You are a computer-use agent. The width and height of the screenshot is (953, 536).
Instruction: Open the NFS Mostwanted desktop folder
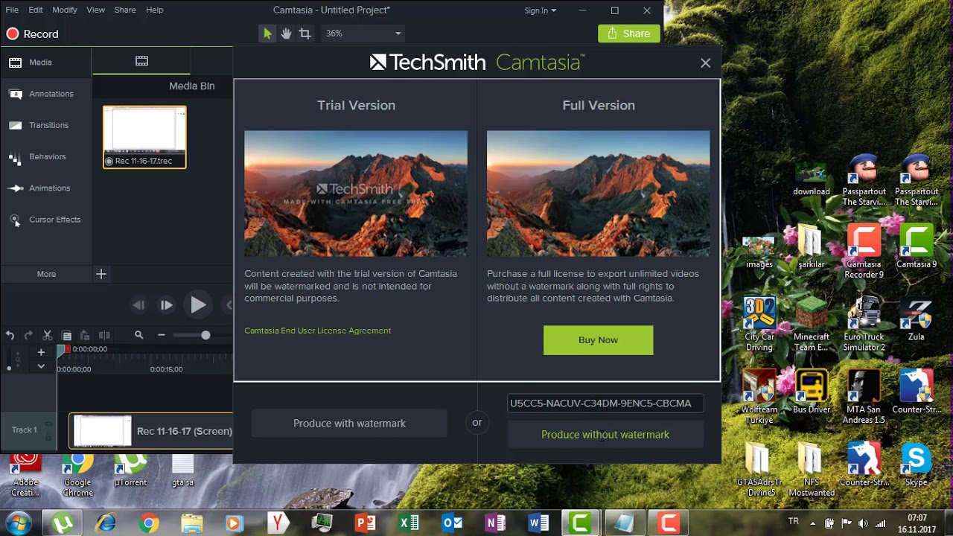(811, 470)
